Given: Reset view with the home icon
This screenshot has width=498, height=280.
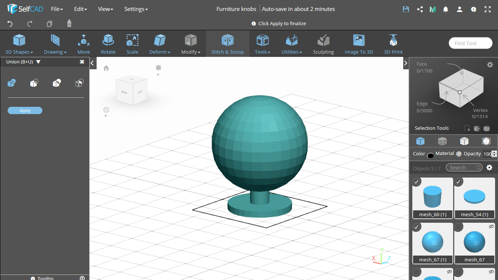Looking at the screenshot, I should [106, 68].
